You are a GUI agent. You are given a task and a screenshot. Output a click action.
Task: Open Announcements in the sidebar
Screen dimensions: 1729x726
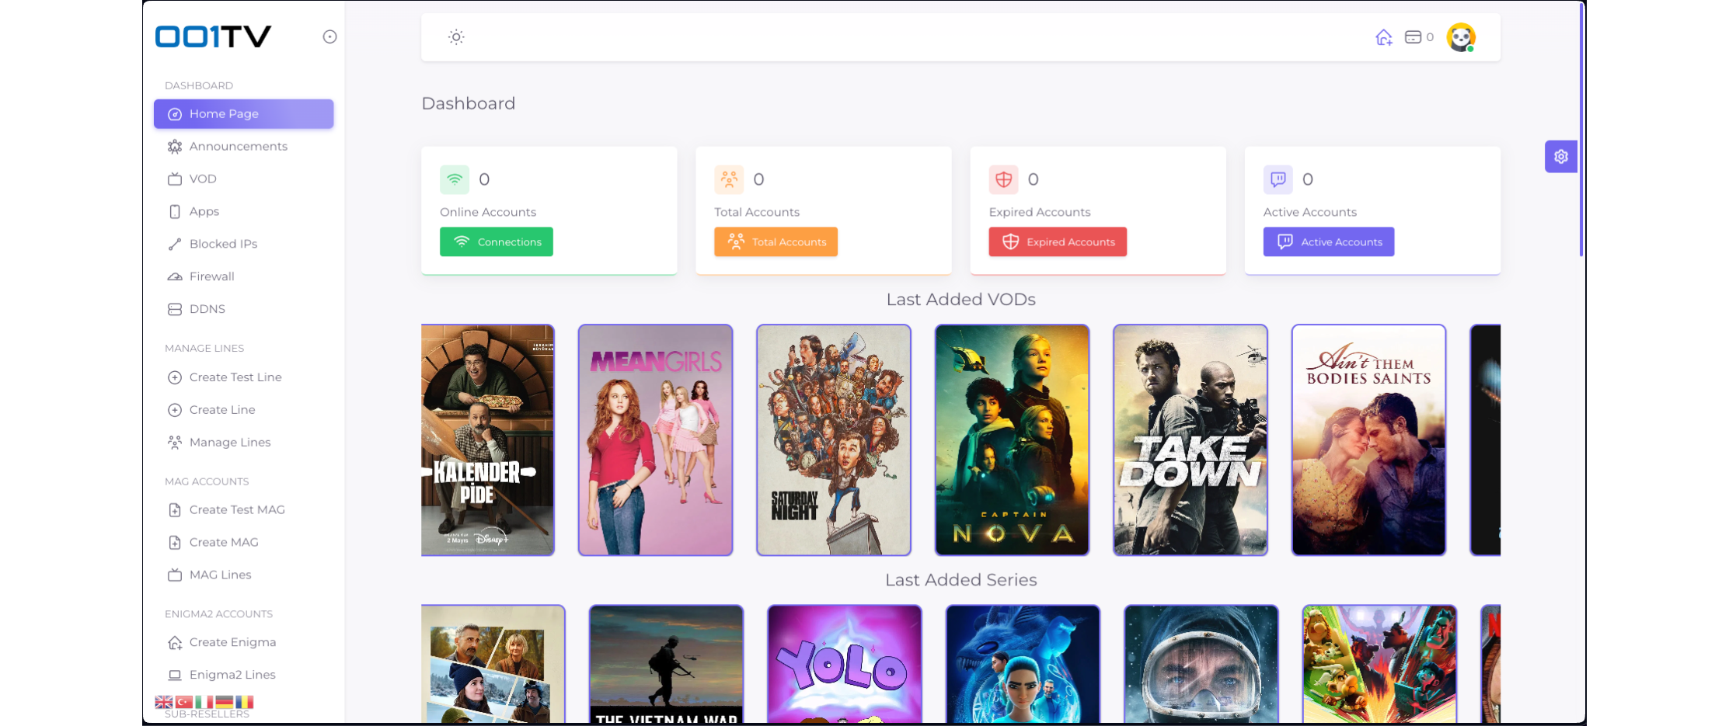pyautogui.click(x=244, y=147)
